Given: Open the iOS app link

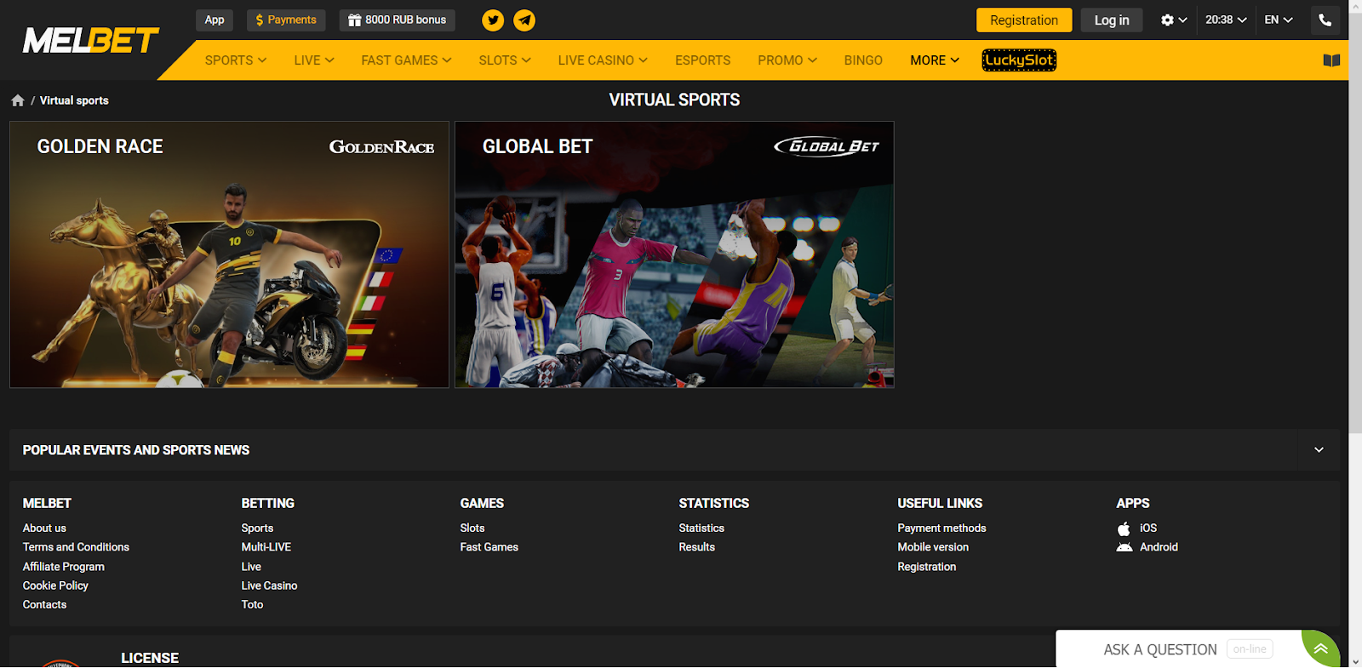Looking at the screenshot, I should [x=1148, y=528].
